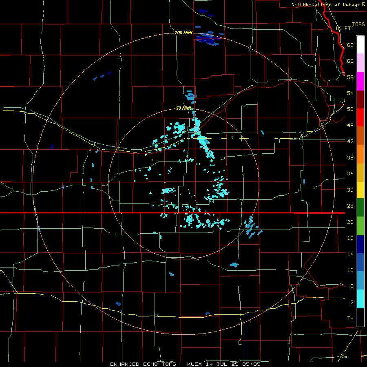Click the "50" legend value
367x367 pixels.
coord(350,109)
